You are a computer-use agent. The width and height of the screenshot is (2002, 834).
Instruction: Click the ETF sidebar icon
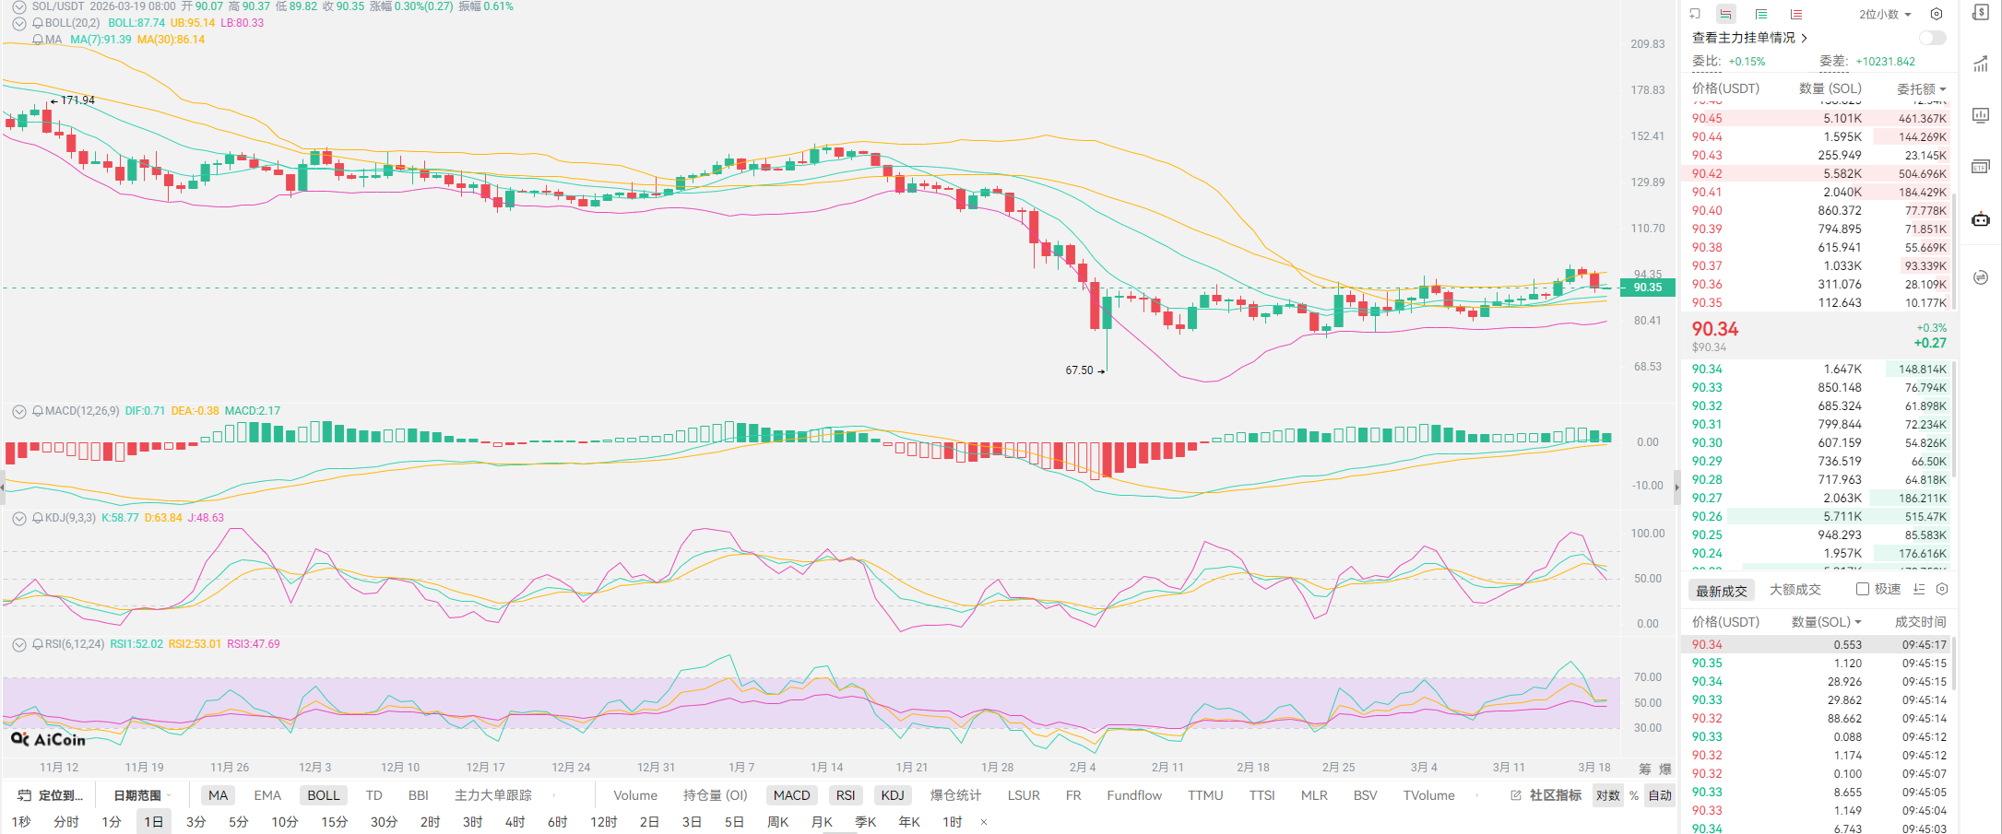click(x=1980, y=167)
